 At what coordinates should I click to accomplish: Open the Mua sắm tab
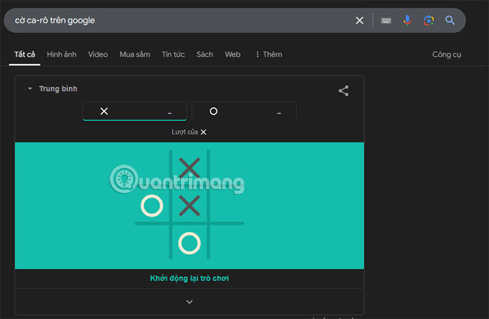pyautogui.click(x=134, y=54)
